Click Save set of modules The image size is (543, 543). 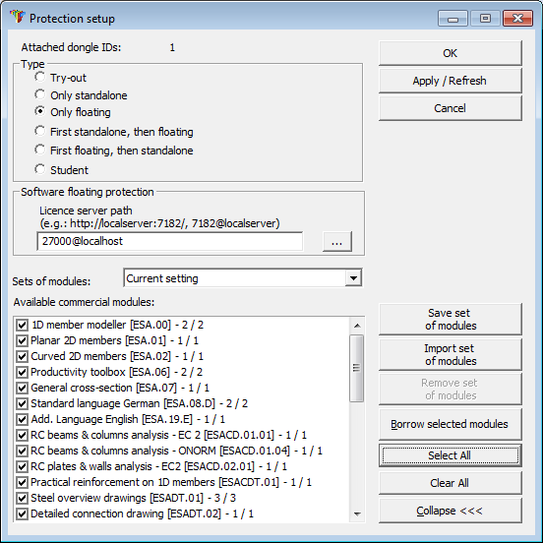tap(451, 320)
